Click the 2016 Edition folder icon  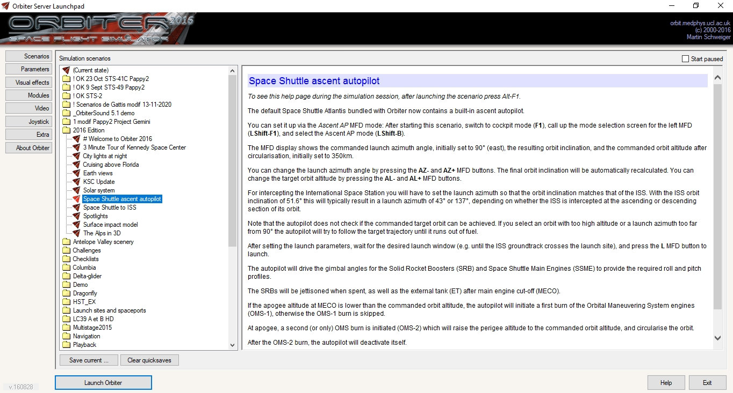point(66,130)
